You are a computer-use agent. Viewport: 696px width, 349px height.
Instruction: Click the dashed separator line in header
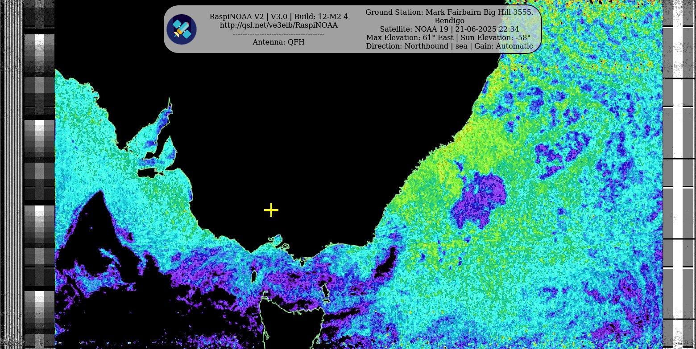(x=278, y=34)
